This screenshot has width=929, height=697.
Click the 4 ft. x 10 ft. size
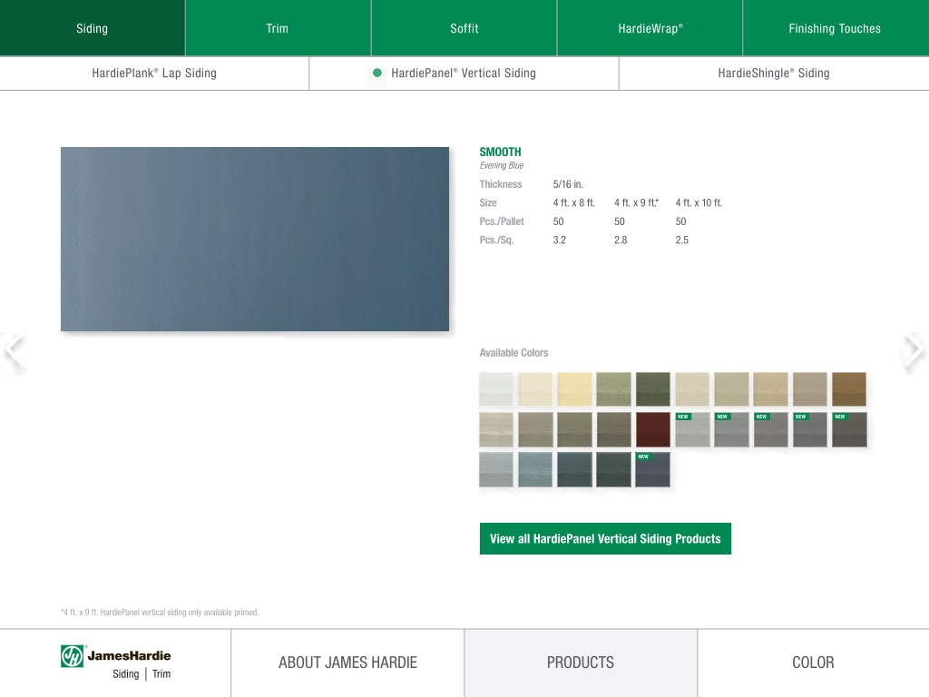coord(699,202)
